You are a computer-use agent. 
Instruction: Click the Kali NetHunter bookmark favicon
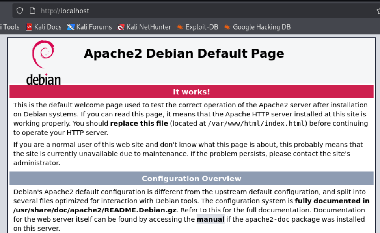(121, 27)
